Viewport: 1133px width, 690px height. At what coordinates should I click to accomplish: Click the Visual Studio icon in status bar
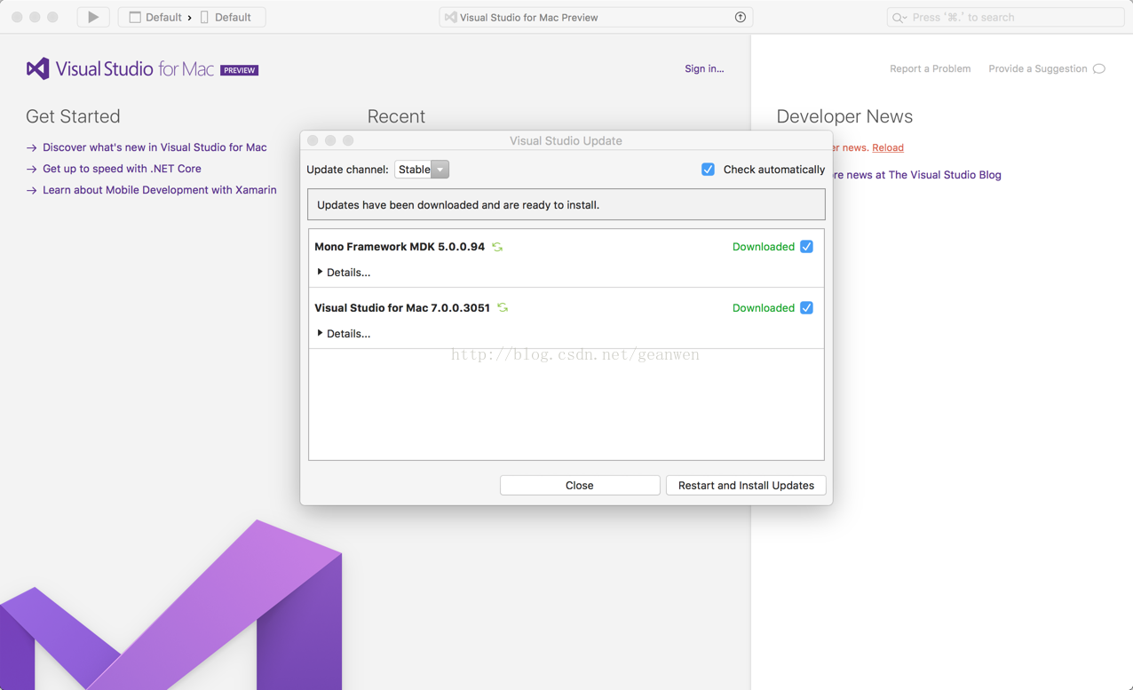[x=451, y=17]
